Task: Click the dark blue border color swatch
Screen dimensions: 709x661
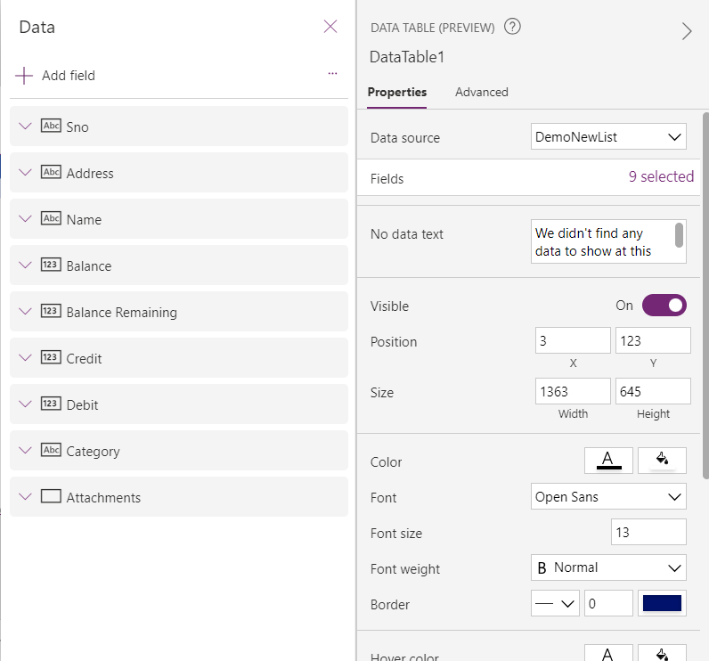Action: 662,603
